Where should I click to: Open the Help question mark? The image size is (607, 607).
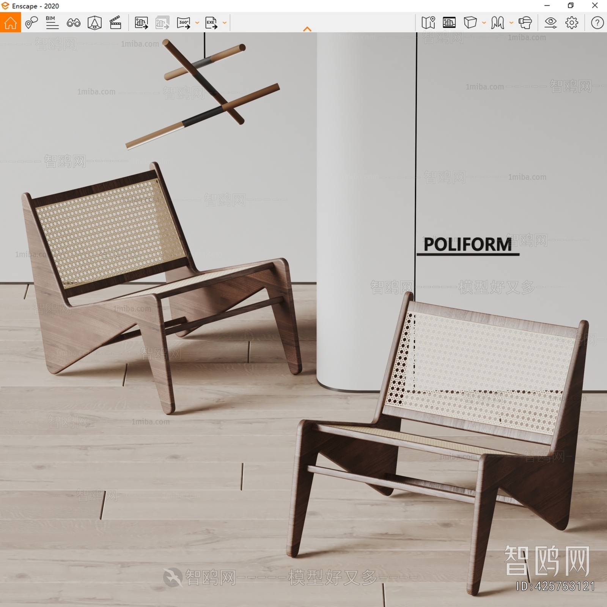pos(597,23)
